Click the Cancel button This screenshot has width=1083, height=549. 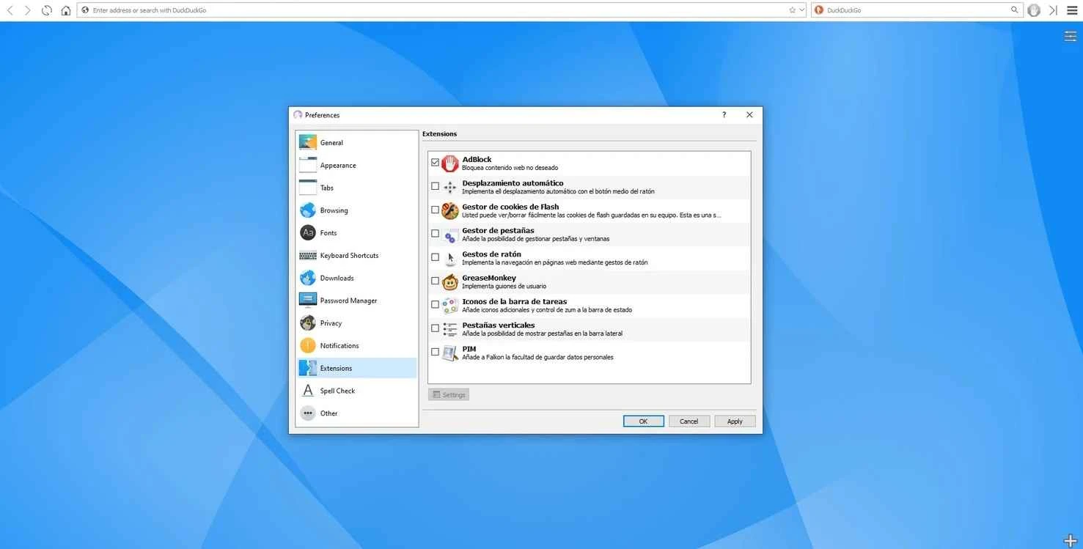(689, 421)
